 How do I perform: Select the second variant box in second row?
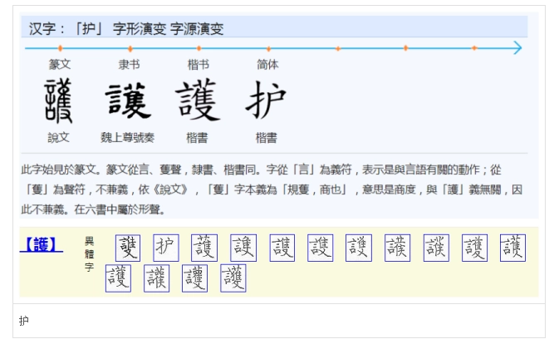tap(156, 278)
